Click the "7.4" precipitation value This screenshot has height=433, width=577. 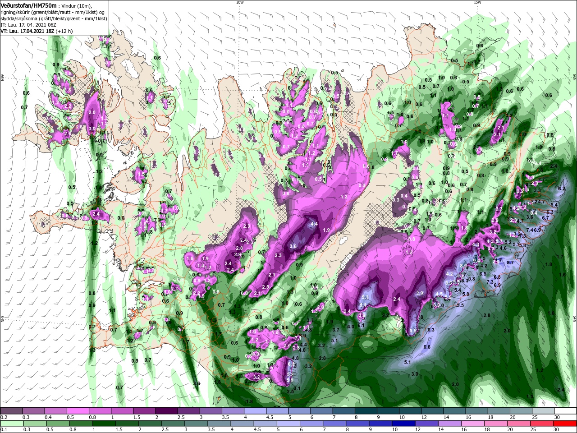pyautogui.click(x=529, y=230)
